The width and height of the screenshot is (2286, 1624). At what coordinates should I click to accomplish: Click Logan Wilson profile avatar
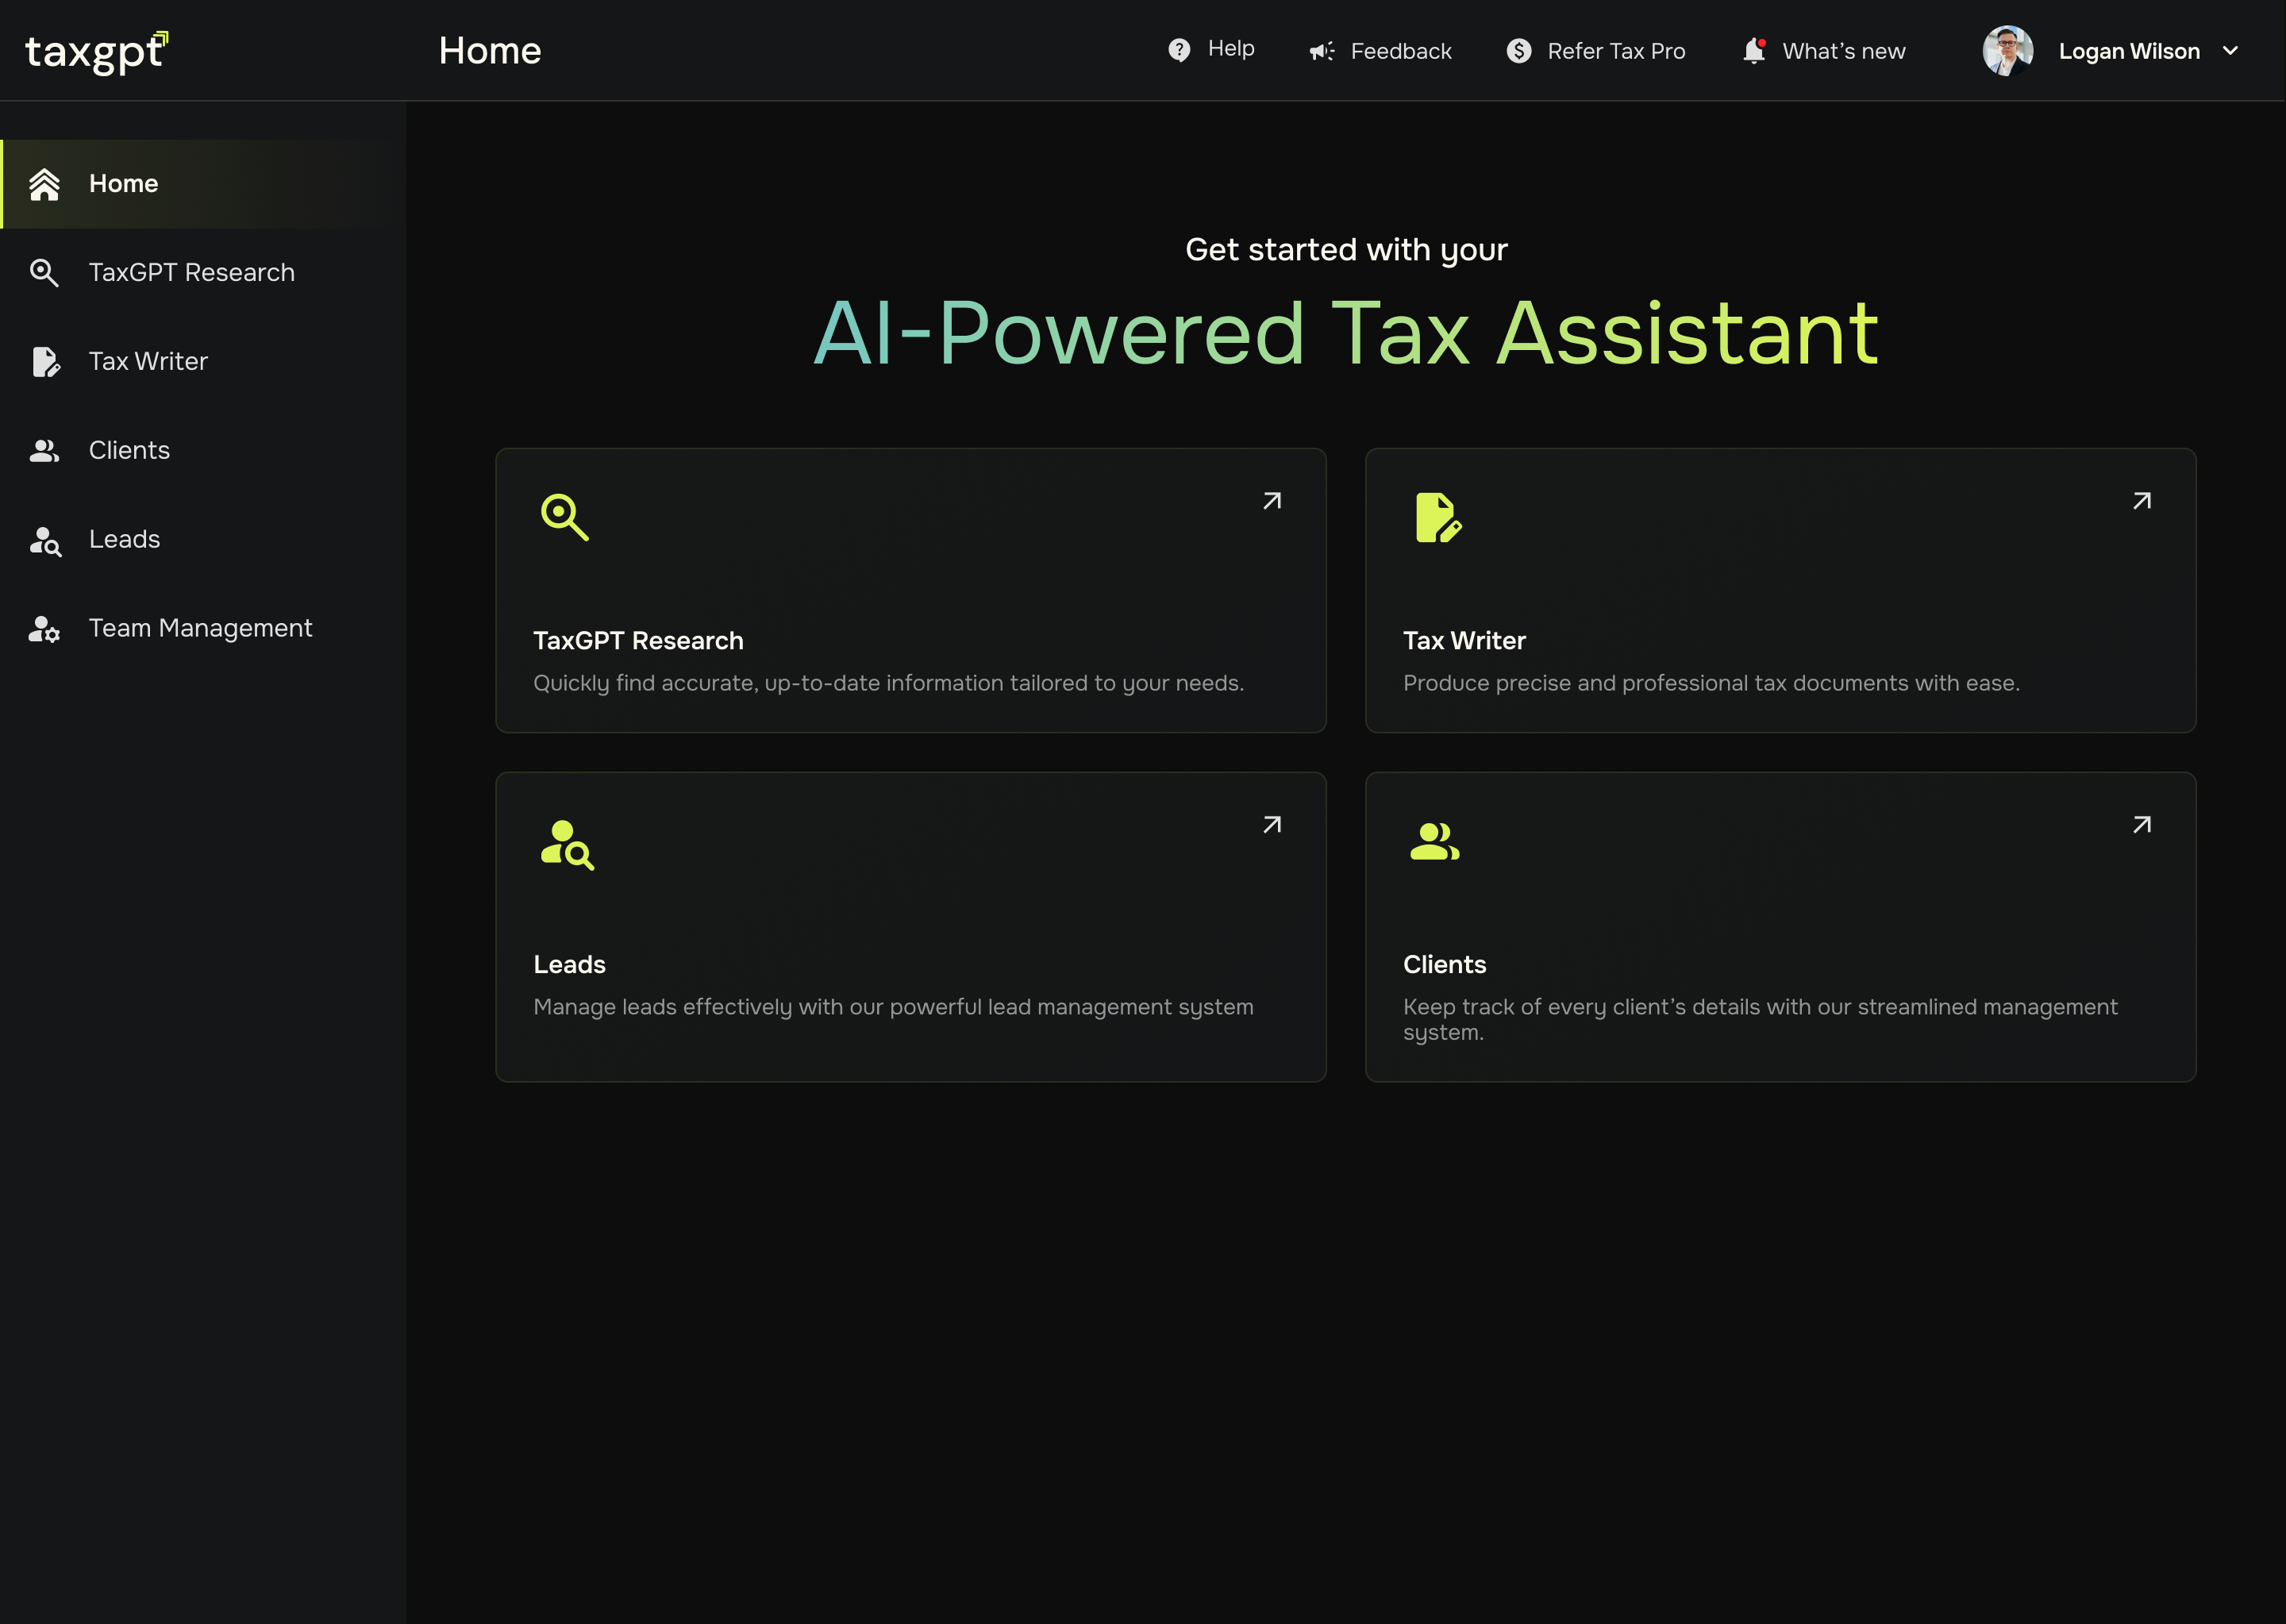click(x=2007, y=51)
